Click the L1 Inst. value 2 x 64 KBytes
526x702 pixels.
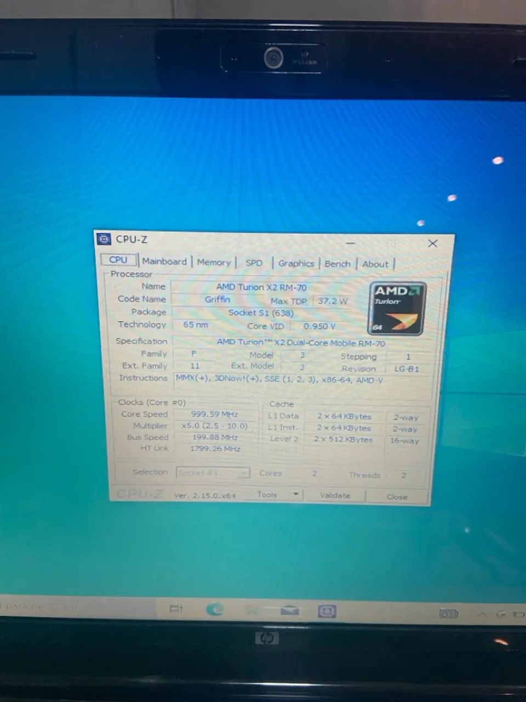[344, 428]
